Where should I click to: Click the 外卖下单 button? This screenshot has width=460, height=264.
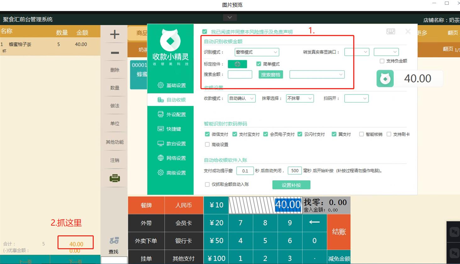146,241
